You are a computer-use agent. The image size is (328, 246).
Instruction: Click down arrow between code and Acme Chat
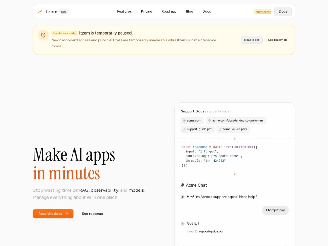pos(235,174)
